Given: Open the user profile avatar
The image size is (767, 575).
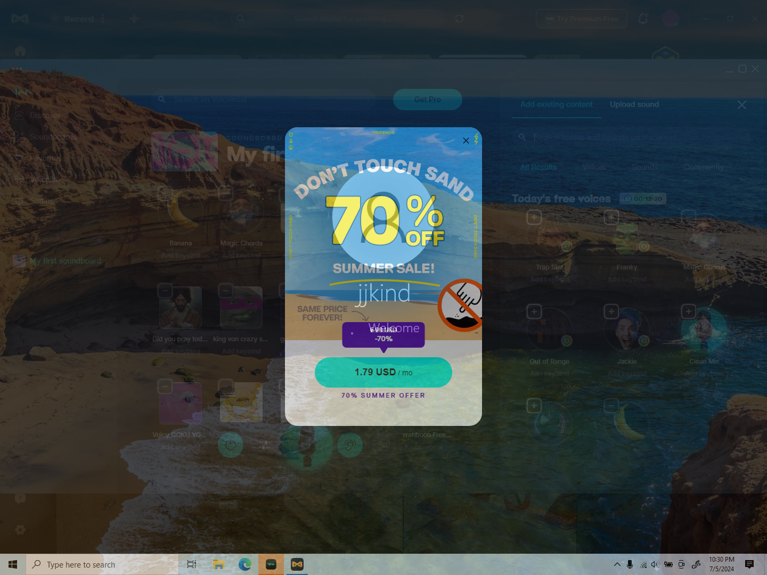Looking at the screenshot, I should coord(670,19).
